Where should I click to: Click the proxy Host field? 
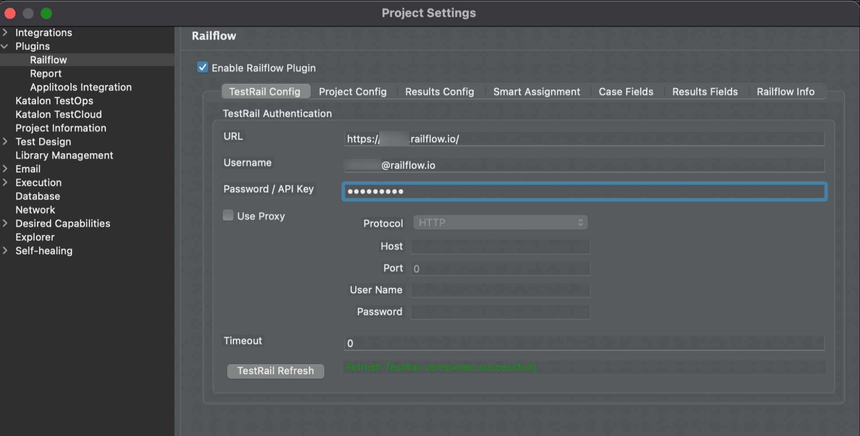[500, 247]
